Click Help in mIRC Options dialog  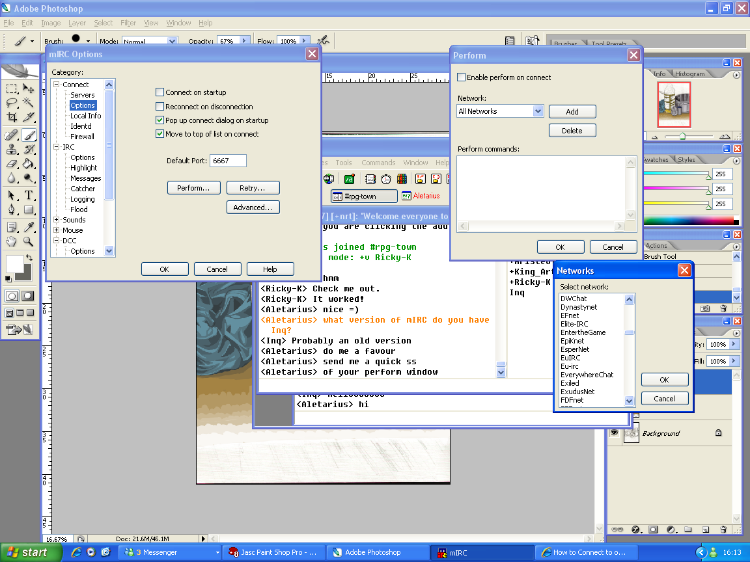[270, 269]
